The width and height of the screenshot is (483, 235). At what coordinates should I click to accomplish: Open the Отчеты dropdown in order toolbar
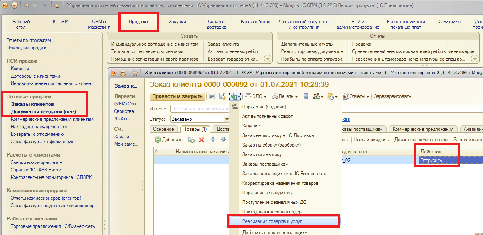click(356, 96)
